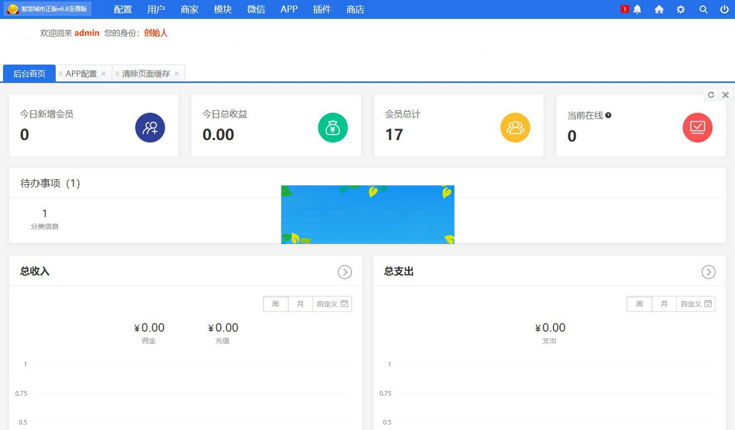Open the notifications bell icon
Screen dimensions: 735x430
pos(637,9)
